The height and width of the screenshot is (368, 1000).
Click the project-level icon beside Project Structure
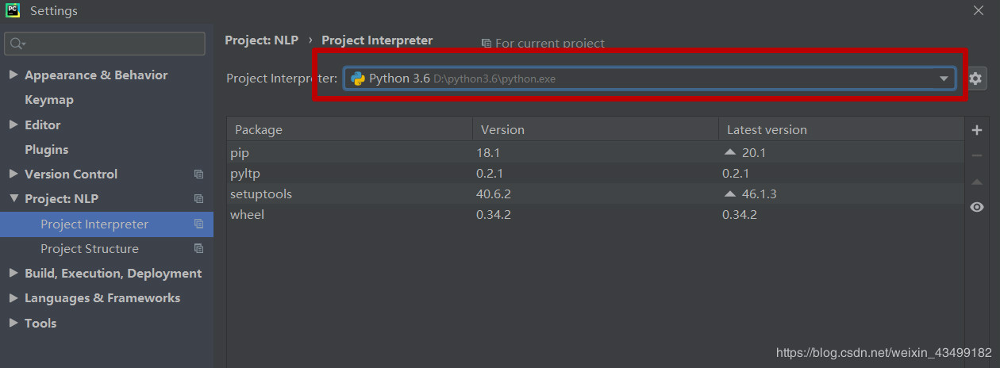199,249
